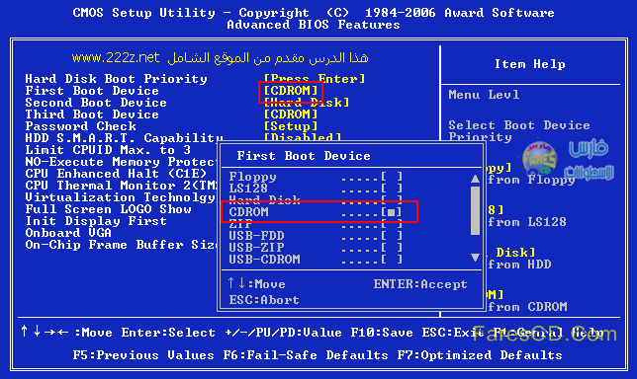Viewport: 637px width, 379px height.
Task: Select the USB-CDROM radio bracket
Action: point(392,259)
